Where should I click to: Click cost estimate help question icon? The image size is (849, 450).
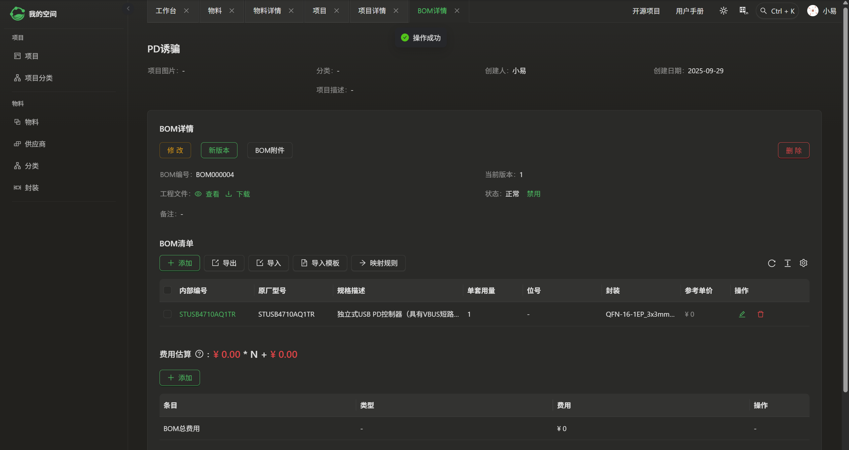(199, 354)
